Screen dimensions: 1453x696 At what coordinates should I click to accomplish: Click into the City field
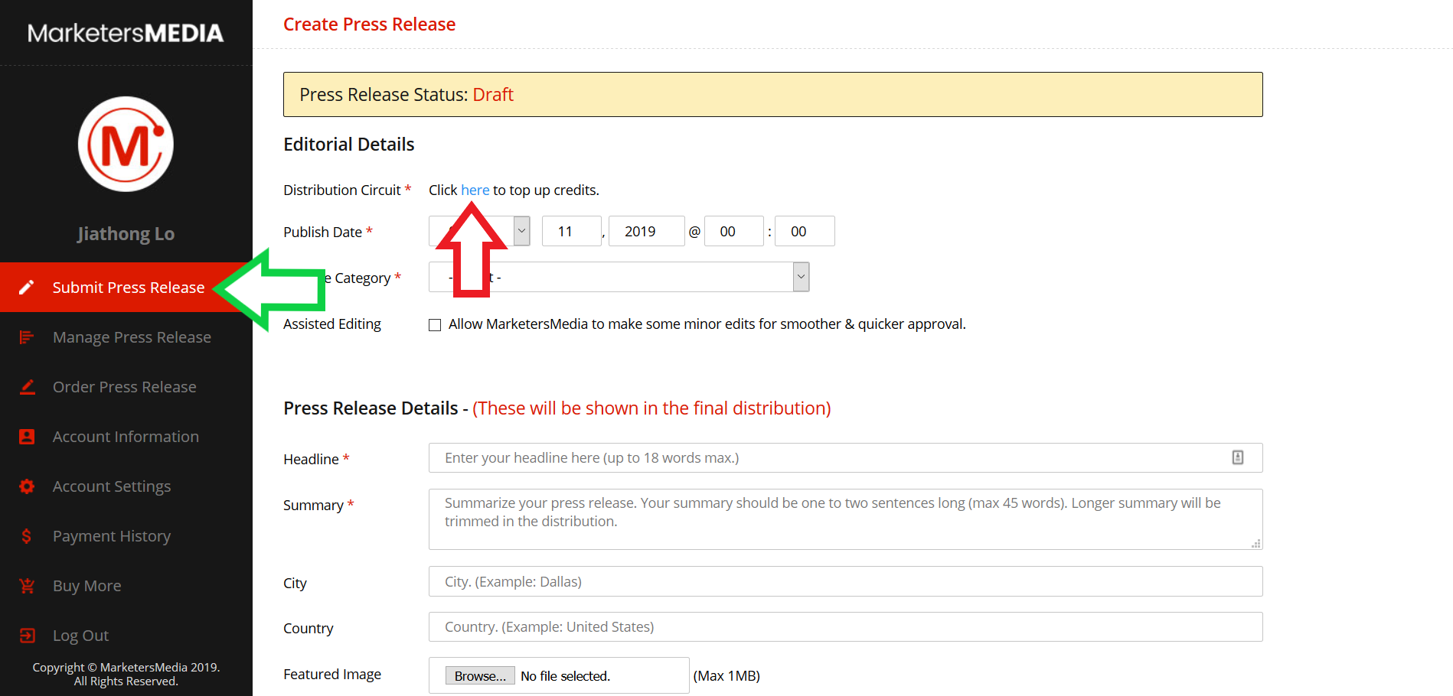(x=846, y=581)
